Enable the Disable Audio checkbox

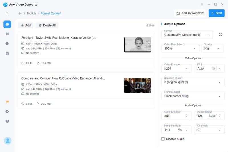[x=163, y=139]
